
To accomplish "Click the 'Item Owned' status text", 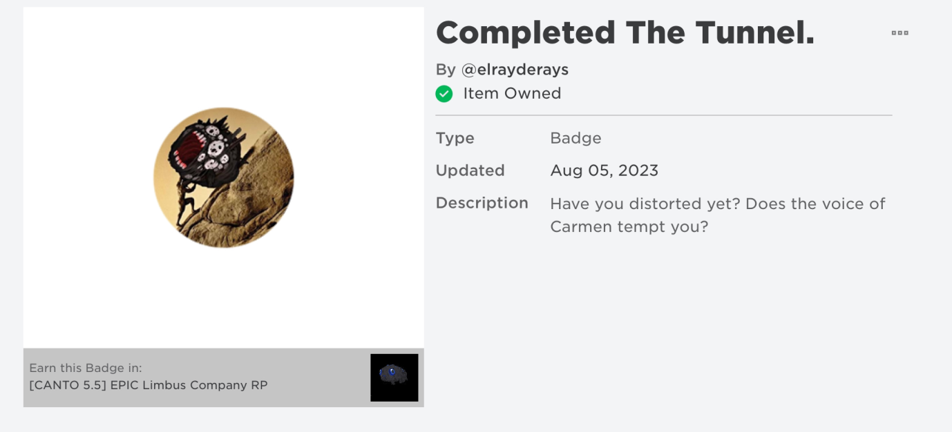I will (512, 94).
